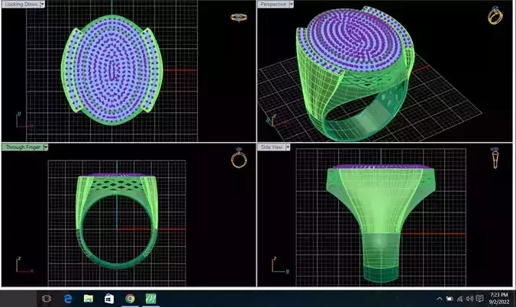Select the ring model in Side View viewport
This screenshot has width=516, height=307.
(381, 224)
